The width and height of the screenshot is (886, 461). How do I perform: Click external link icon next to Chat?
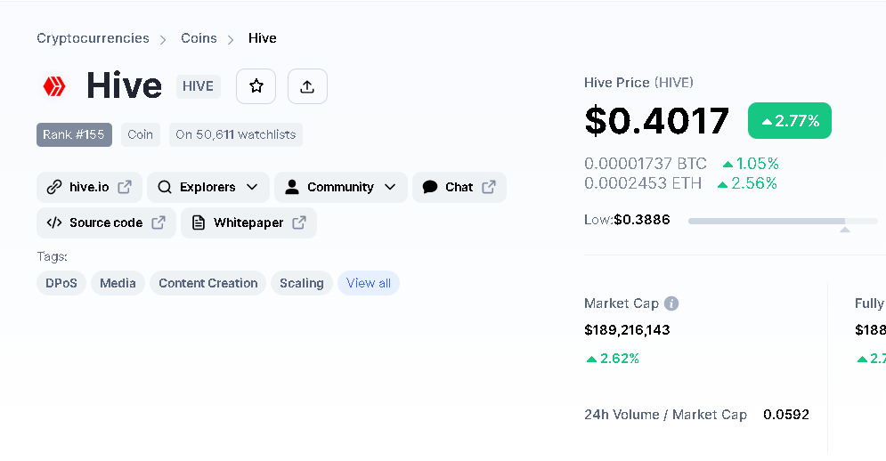click(489, 187)
